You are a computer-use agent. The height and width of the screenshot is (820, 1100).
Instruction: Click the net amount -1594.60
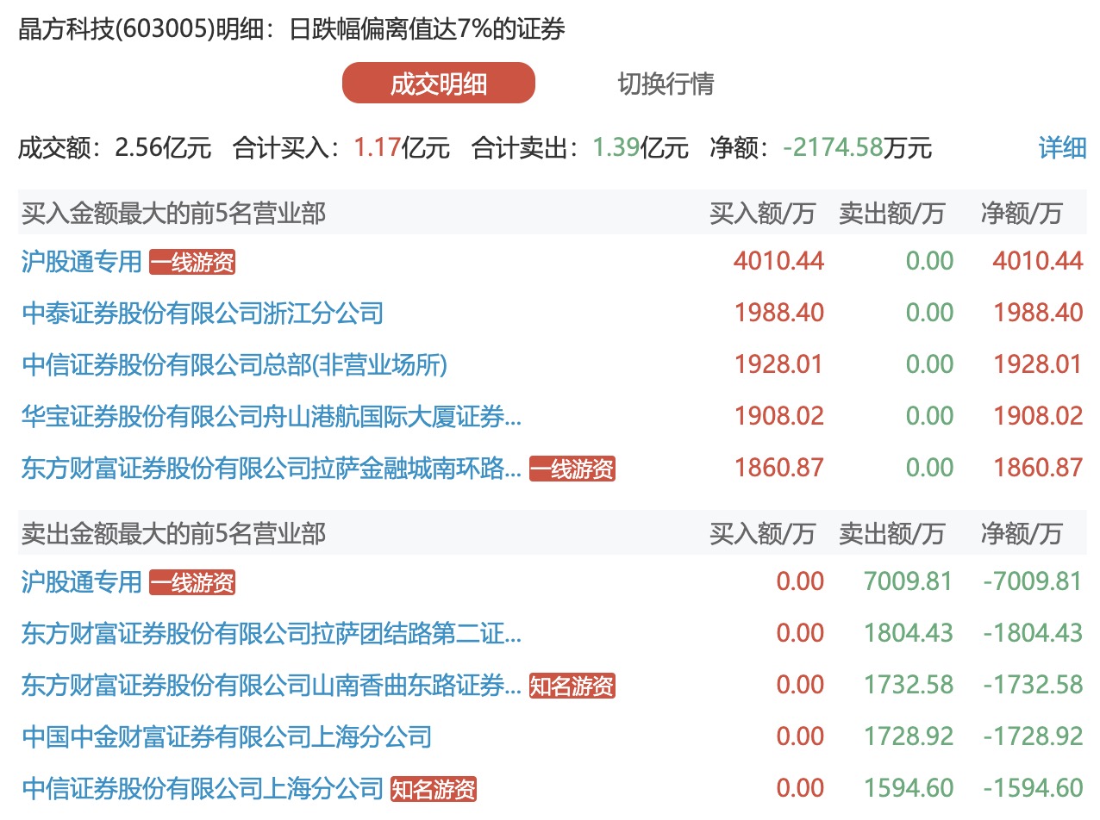1032,788
